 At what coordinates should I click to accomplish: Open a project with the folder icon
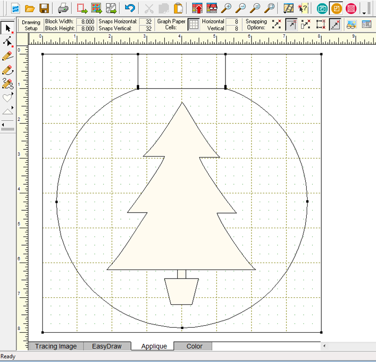(x=30, y=8)
